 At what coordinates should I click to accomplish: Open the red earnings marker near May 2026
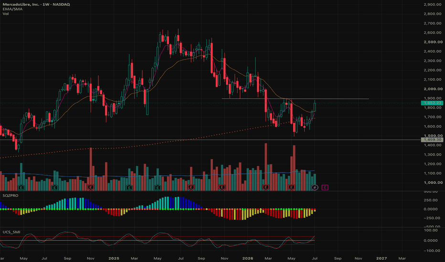(x=291, y=187)
